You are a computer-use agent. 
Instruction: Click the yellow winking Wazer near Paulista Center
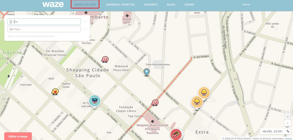(55, 91)
